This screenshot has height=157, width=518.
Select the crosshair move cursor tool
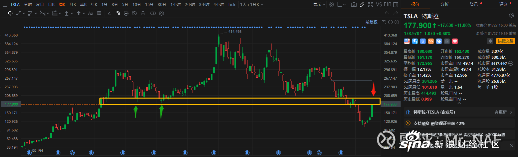(10, 13)
